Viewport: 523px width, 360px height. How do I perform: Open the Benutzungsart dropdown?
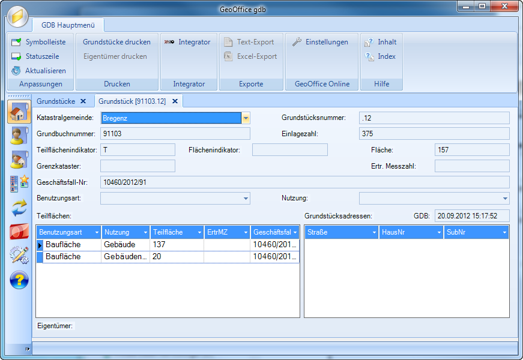(246, 198)
